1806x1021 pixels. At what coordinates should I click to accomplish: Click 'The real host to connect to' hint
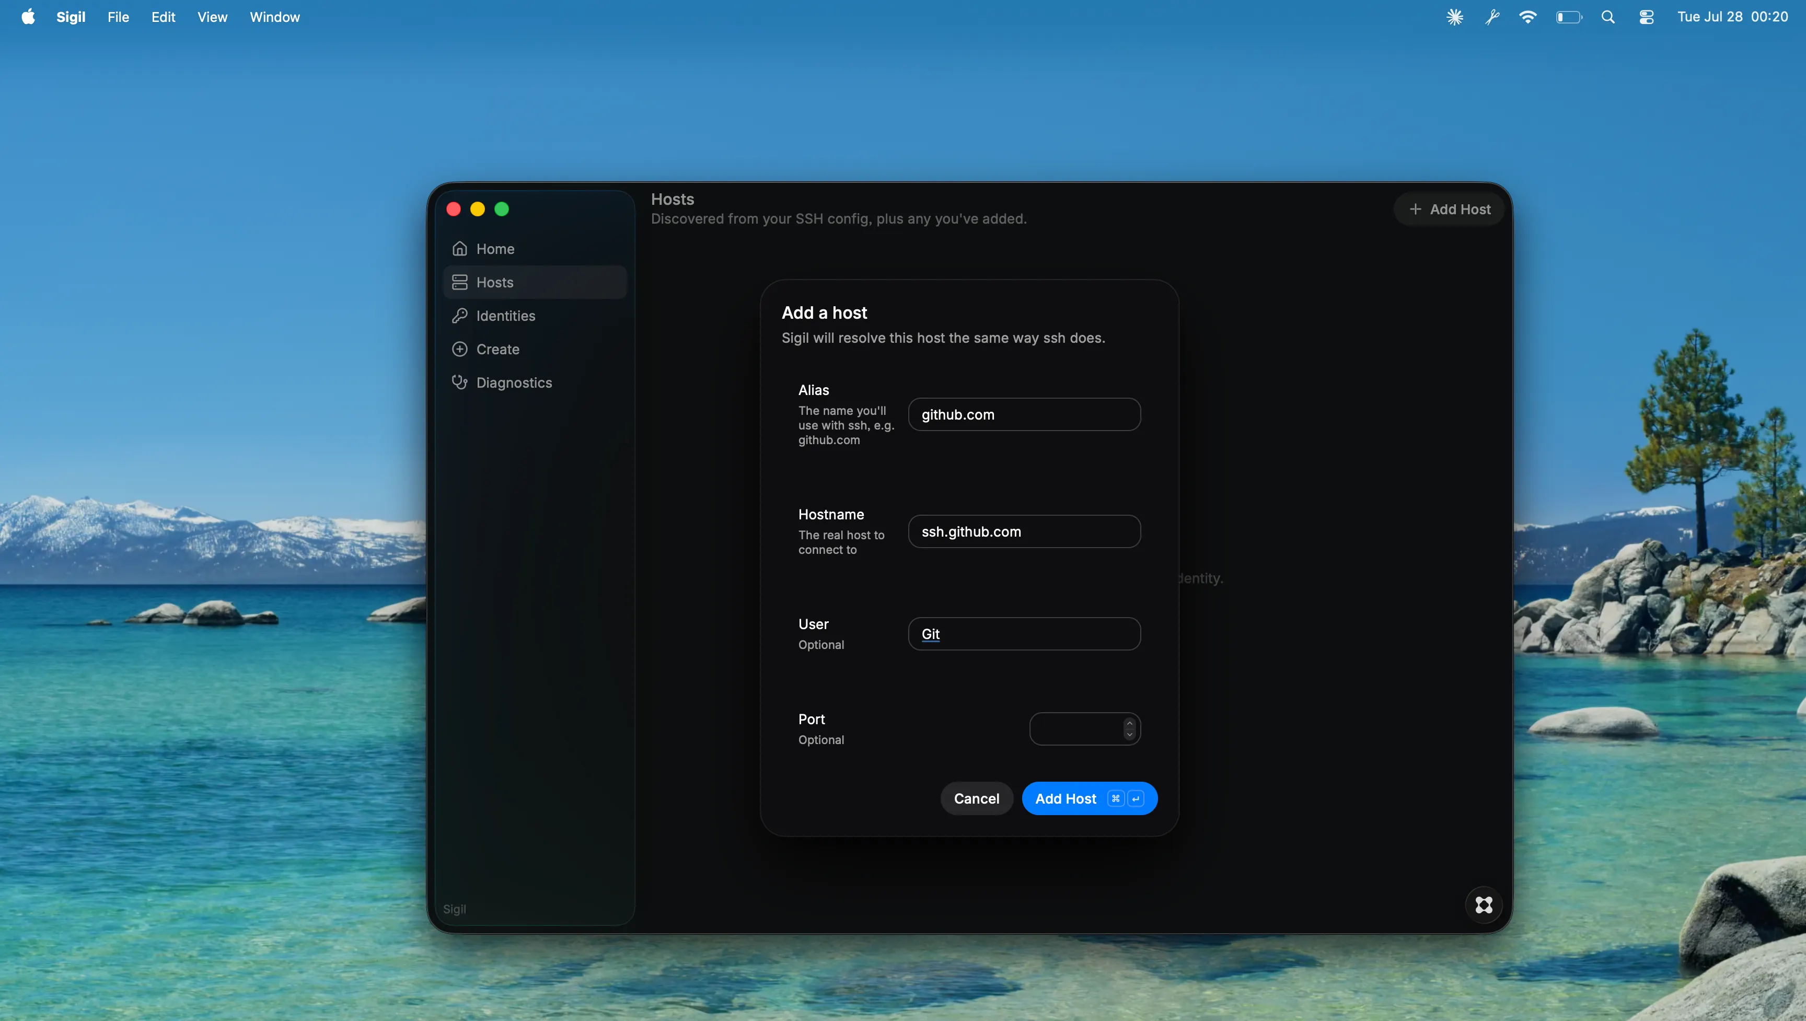point(841,542)
